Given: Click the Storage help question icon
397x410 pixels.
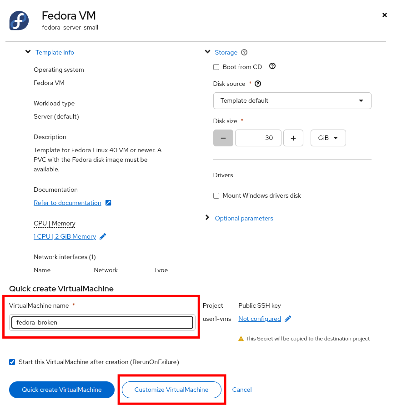Looking at the screenshot, I should point(244,52).
